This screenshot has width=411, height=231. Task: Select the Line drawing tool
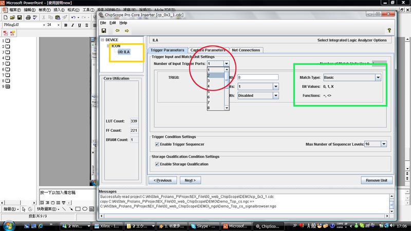(x=64, y=209)
